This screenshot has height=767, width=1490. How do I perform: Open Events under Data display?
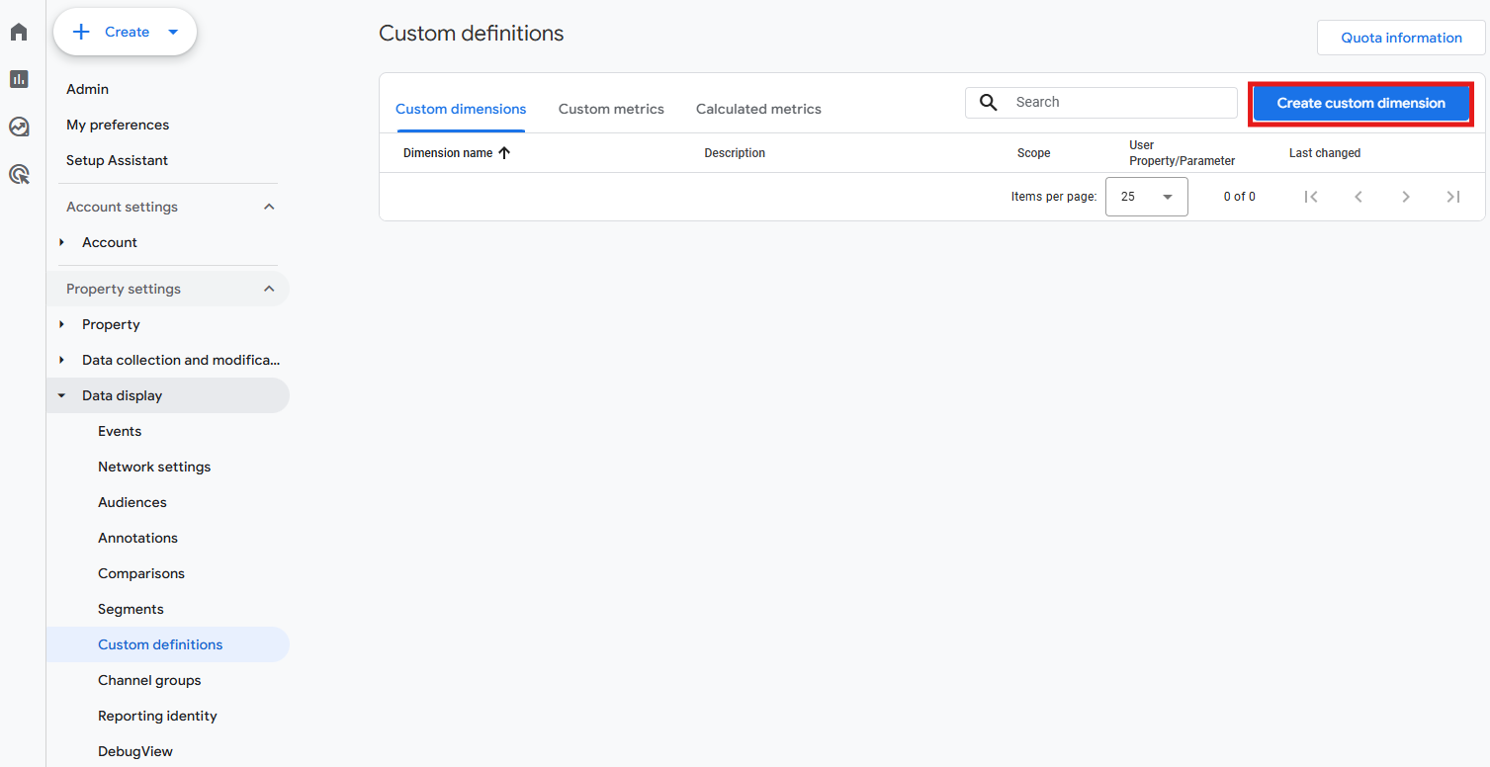[120, 431]
